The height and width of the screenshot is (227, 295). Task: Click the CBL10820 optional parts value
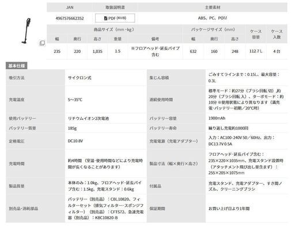point(105,209)
